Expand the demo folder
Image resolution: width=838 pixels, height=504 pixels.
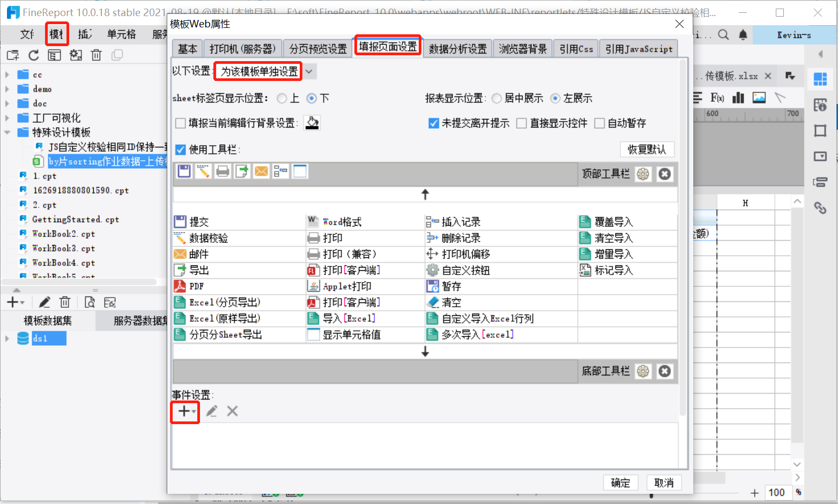7,89
